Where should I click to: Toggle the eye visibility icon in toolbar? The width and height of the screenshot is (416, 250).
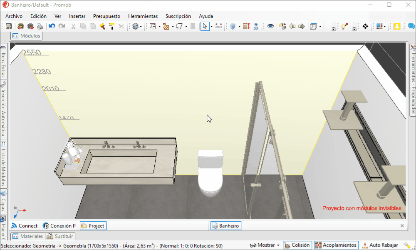(271, 26)
